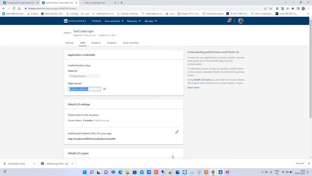Open options for the LinkedInLogin zip download

pos(73,164)
